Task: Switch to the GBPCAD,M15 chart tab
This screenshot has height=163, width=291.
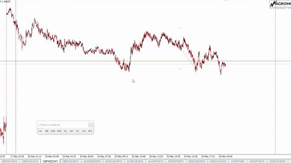Action: (x=70, y=161)
